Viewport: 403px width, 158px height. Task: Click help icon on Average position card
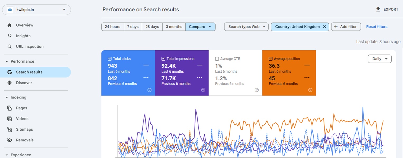pyautogui.click(x=310, y=90)
